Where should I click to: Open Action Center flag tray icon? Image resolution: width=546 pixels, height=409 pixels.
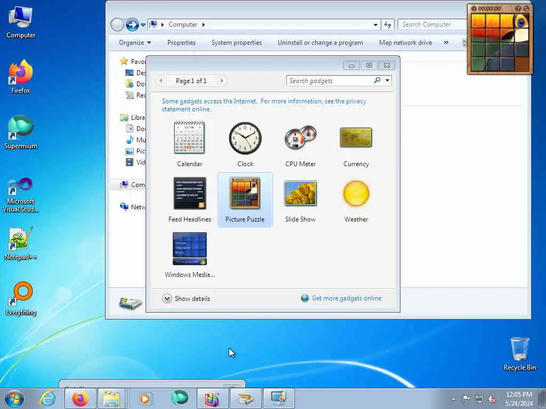click(x=466, y=398)
